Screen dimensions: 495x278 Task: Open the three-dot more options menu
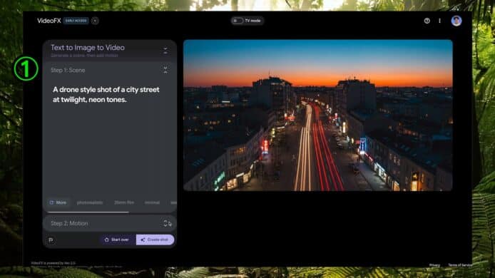click(x=440, y=21)
